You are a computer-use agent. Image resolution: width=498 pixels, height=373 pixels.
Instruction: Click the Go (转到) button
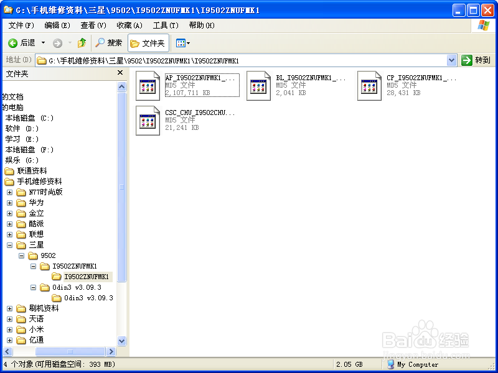pyautogui.click(x=476, y=60)
